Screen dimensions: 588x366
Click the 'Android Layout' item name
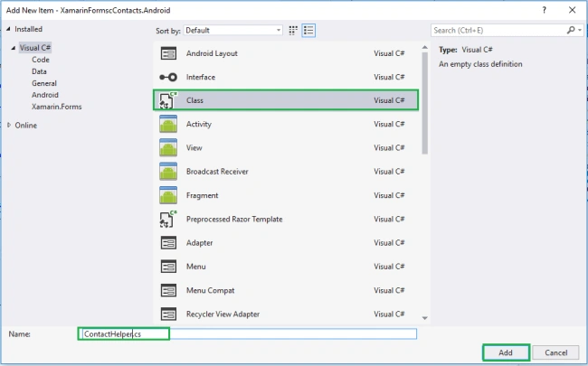pos(212,53)
